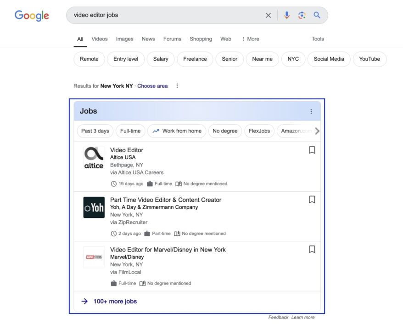
Task: Filter jobs by Amazon.com source
Action: coord(296,131)
